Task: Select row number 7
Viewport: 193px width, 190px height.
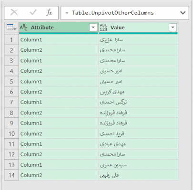Action: coord(11,102)
